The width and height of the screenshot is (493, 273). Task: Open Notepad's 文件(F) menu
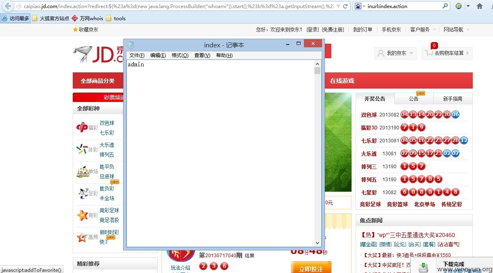[137, 55]
